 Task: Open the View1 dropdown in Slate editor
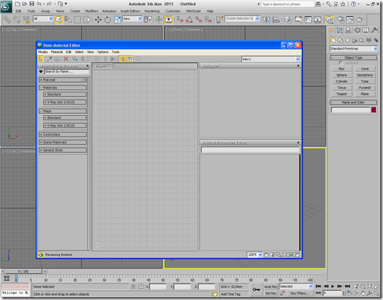[271, 59]
